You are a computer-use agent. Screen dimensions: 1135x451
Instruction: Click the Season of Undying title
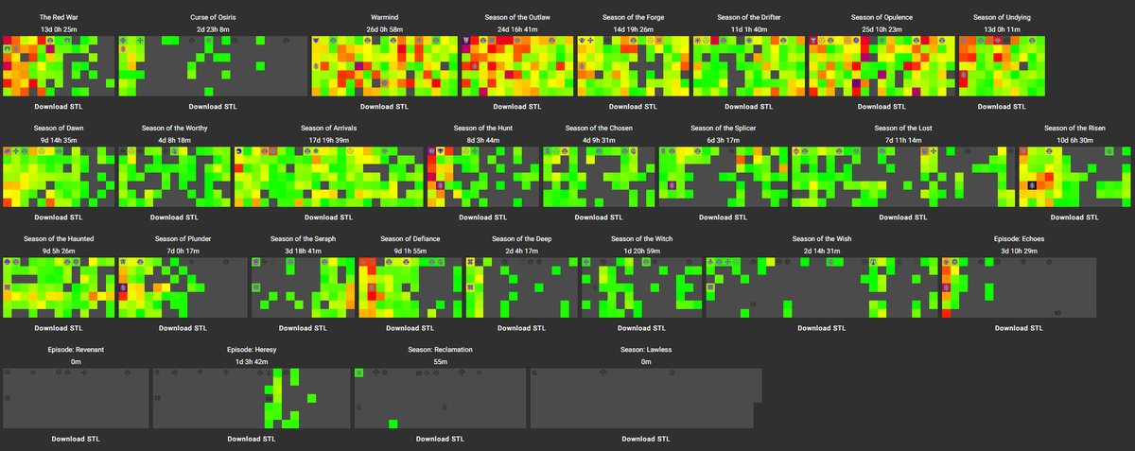(1002, 17)
